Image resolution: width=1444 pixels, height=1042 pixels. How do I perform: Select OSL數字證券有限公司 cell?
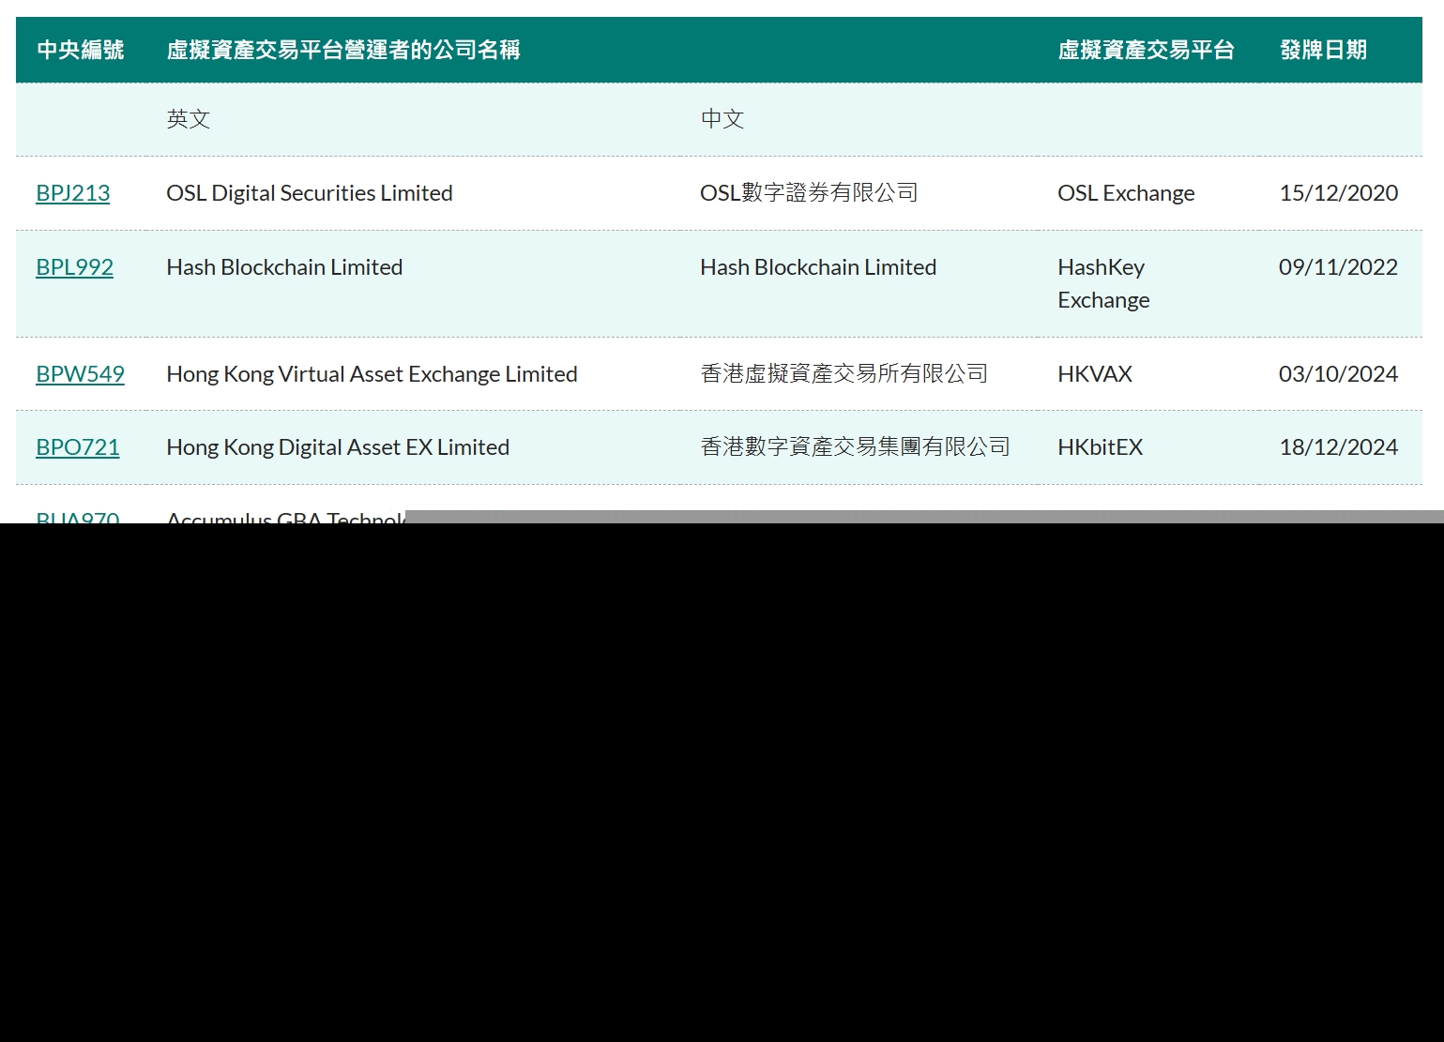click(x=809, y=193)
